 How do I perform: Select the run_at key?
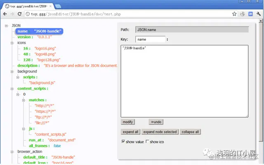tap(36, 140)
